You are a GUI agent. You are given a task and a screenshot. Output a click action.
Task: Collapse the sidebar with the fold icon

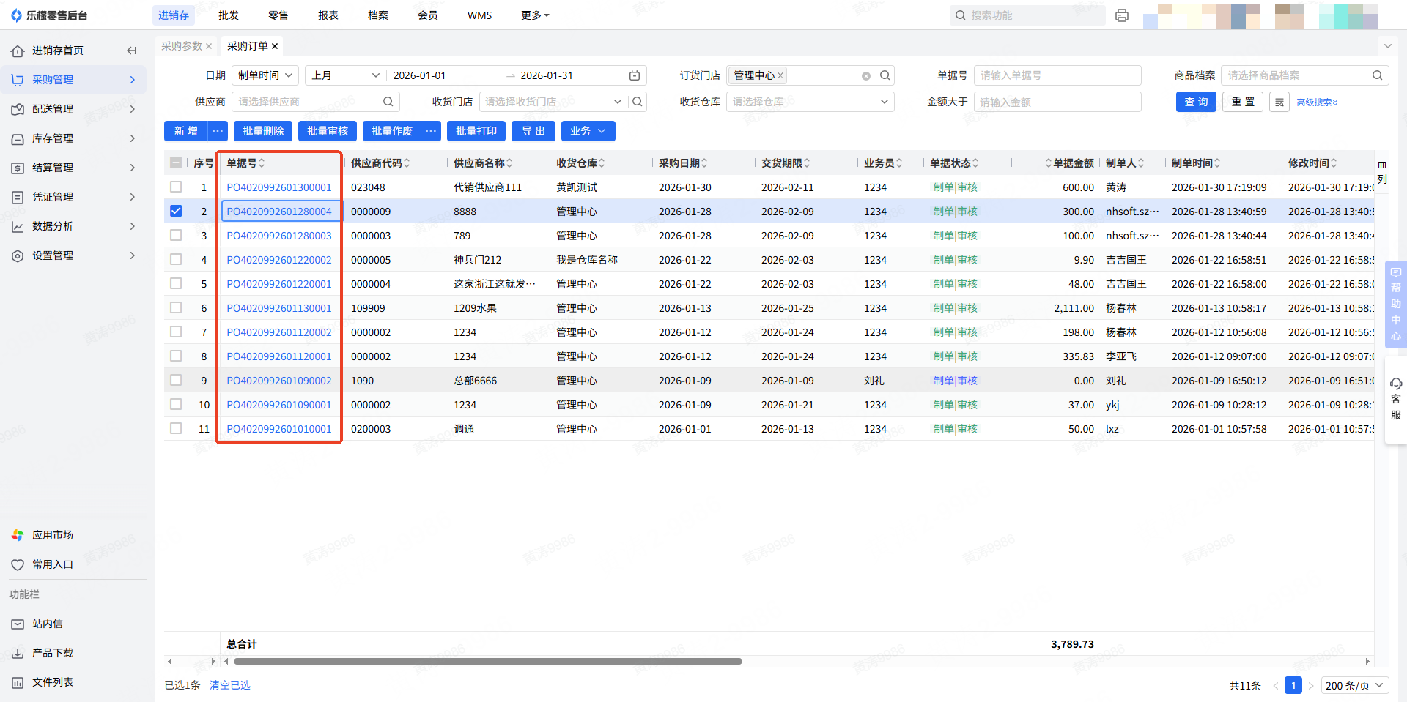tap(132, 51)
